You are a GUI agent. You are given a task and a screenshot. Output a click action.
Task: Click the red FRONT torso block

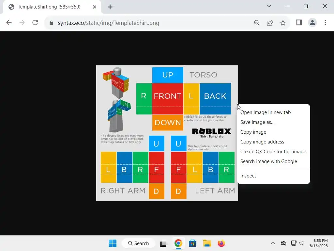pos(168,99)
